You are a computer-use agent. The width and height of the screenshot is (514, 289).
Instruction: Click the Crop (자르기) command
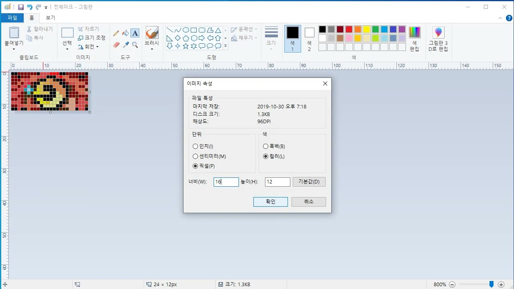(88, 29)
